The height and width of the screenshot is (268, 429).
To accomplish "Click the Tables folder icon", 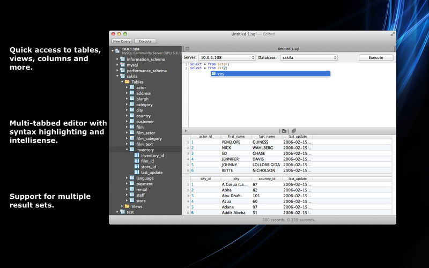I will pyautogui.click(x=127, y=82).
